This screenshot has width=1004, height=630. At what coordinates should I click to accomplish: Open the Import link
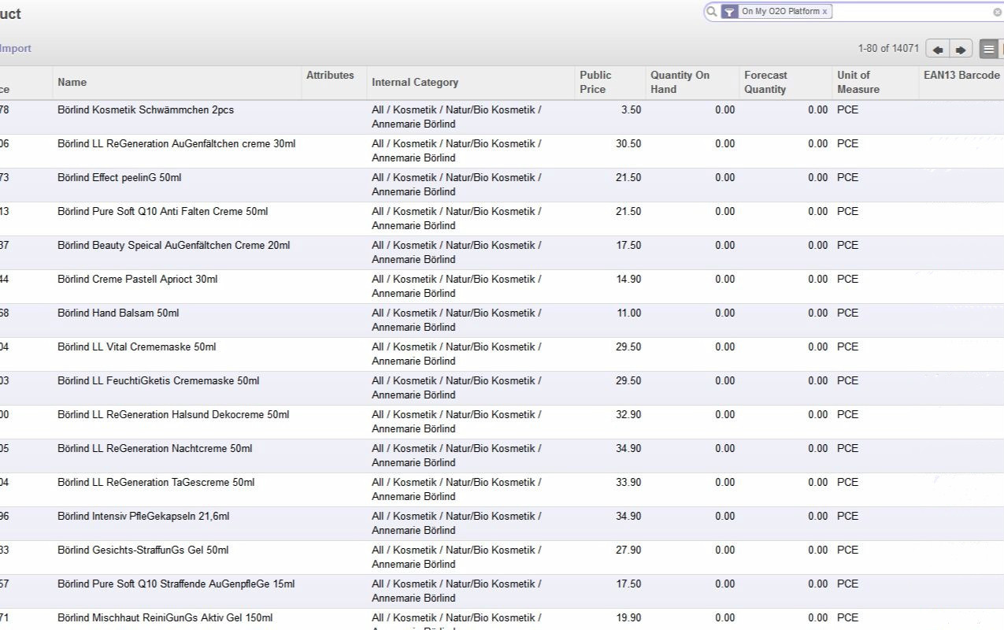point(16,49)
